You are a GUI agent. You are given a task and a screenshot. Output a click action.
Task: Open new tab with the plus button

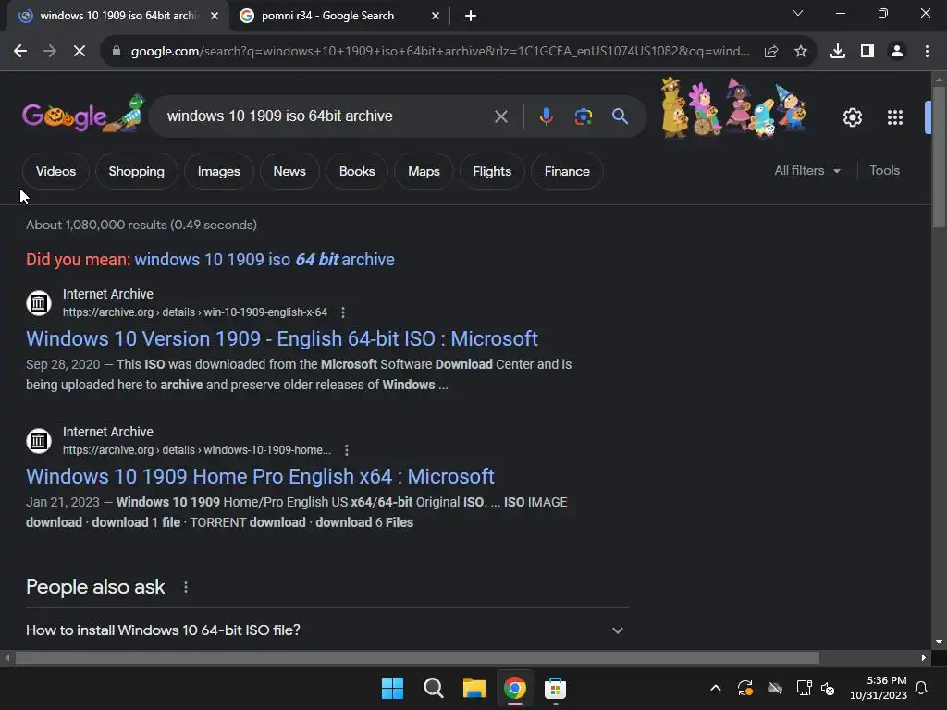pyautogui.click(x=471, y=16)
